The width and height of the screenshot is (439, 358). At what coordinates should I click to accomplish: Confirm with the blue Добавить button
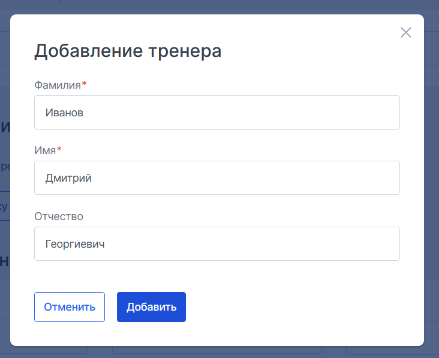pos(151,307)
